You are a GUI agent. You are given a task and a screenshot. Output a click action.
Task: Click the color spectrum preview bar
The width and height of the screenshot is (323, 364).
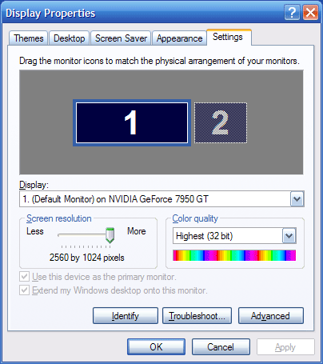tap(234, 255)
